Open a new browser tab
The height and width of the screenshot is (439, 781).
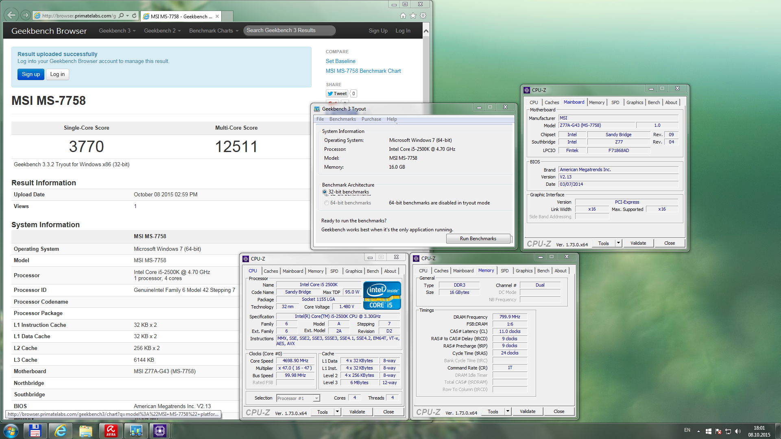click(228, 16)
